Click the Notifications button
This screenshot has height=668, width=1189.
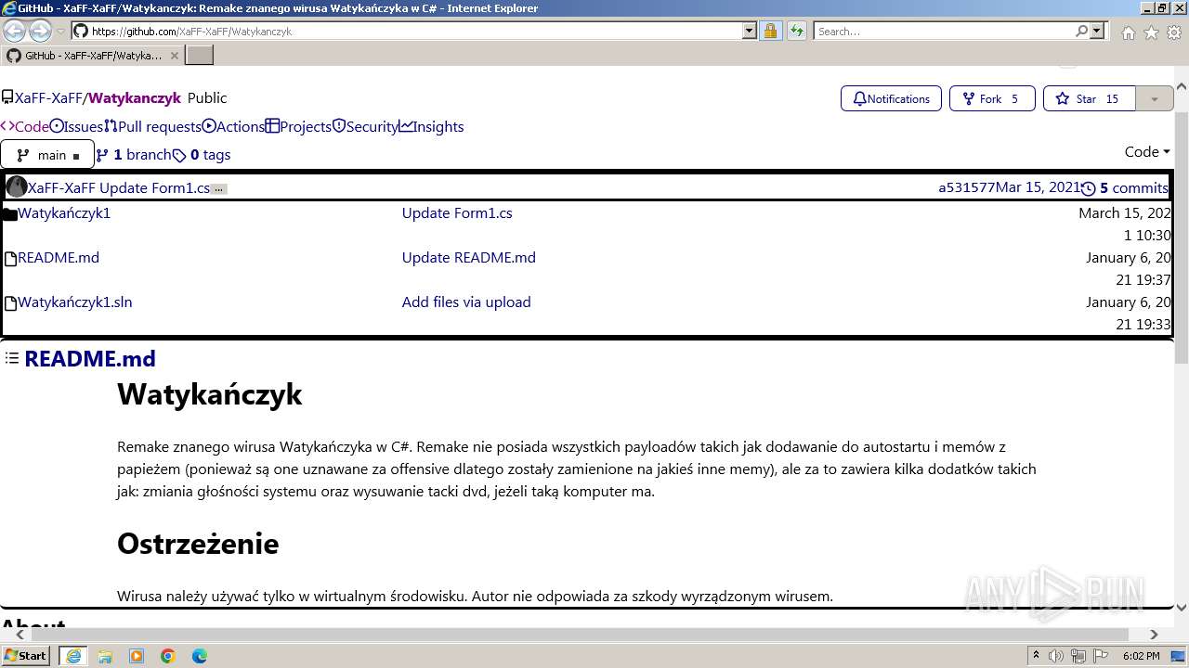891,98
